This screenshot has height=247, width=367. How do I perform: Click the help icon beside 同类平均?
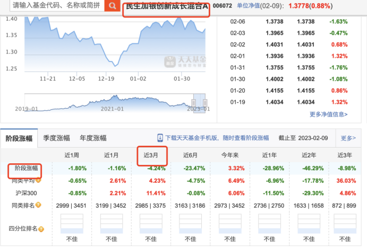[38, 181]
